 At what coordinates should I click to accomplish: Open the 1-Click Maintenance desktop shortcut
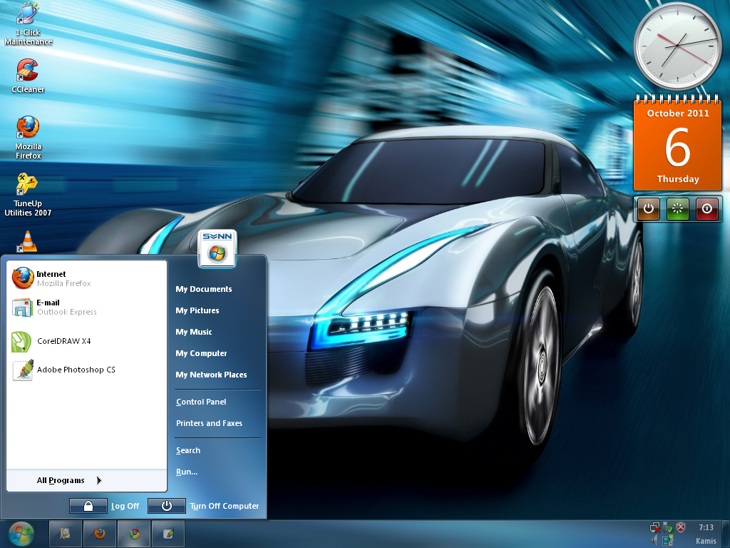[x=28, y=24]
